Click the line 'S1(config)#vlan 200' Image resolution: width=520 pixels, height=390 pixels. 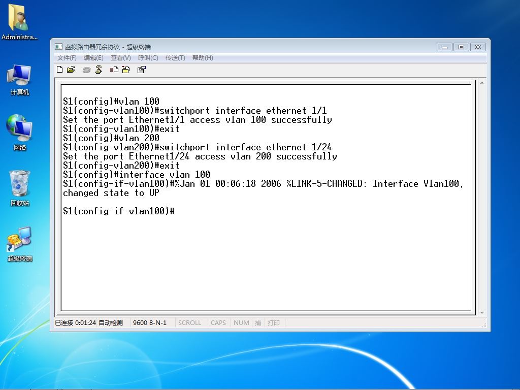(x=111, y=138)
